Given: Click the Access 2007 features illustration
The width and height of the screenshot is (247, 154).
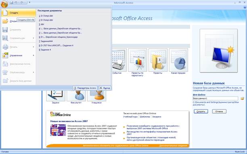Looking at the screenshot, I should (58, 130).
